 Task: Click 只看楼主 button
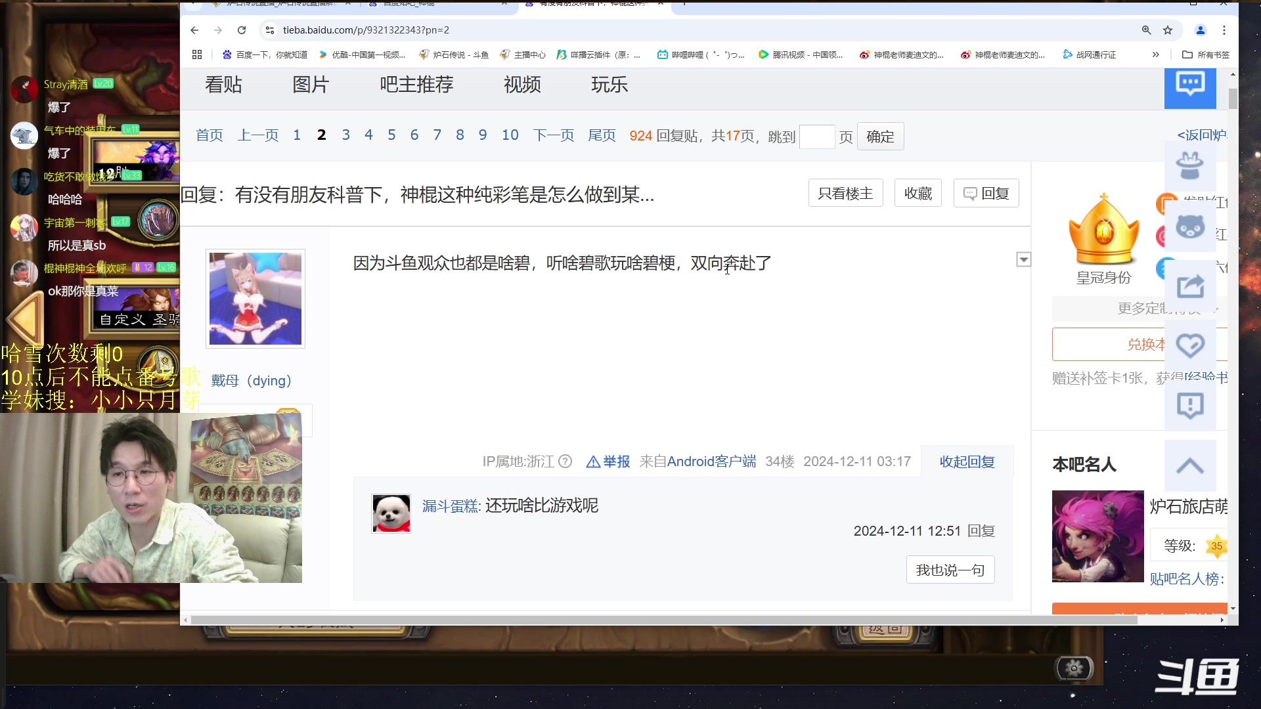point(845,194)
